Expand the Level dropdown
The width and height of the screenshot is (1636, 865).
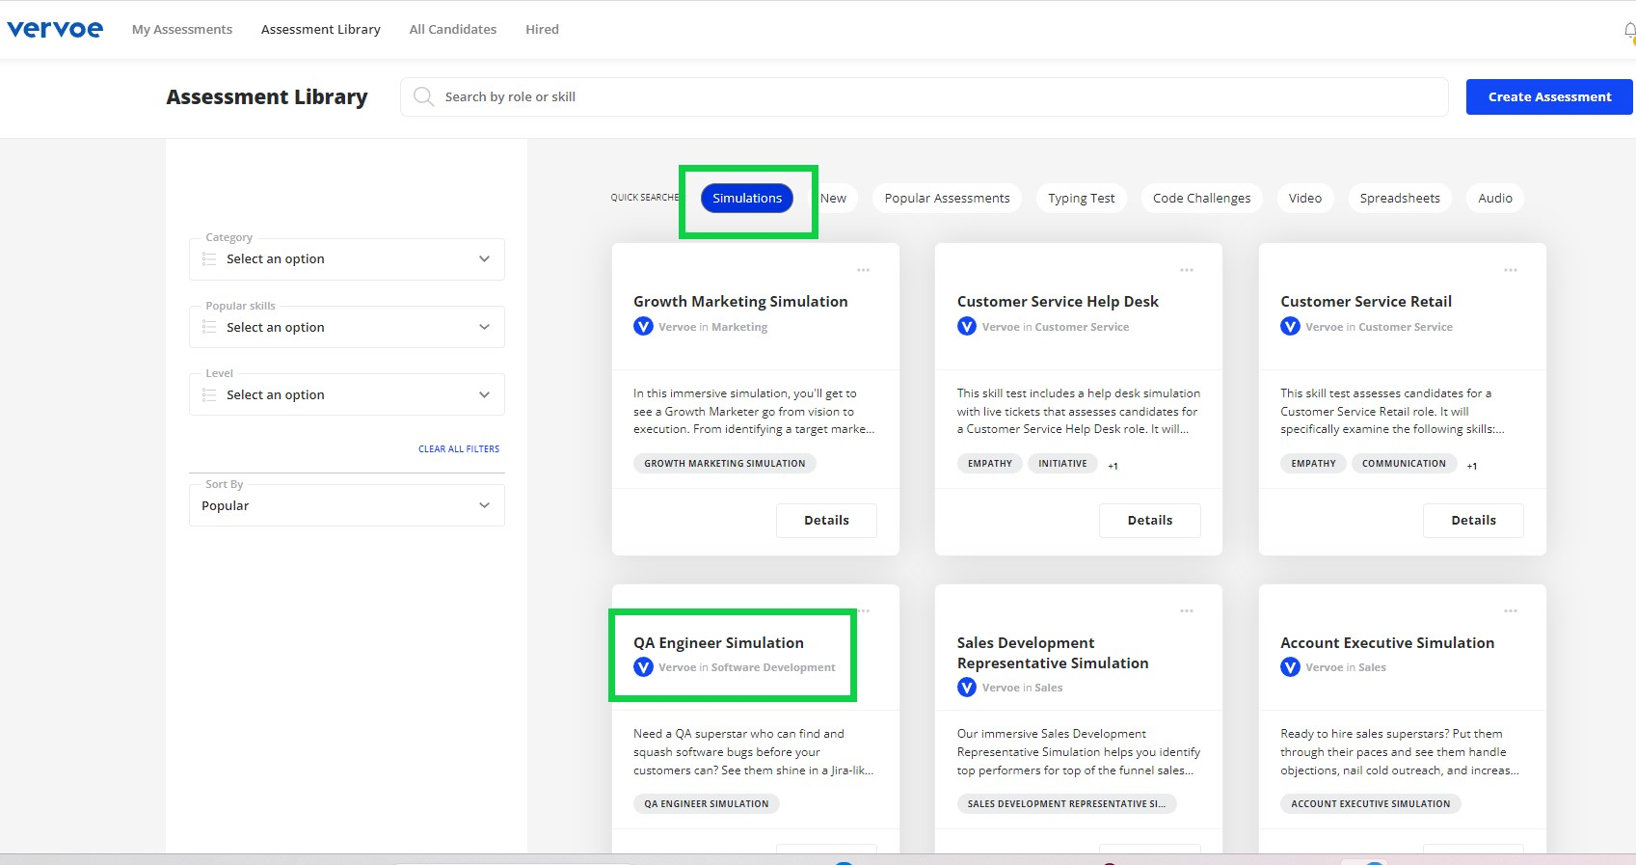tap(347, 394)
